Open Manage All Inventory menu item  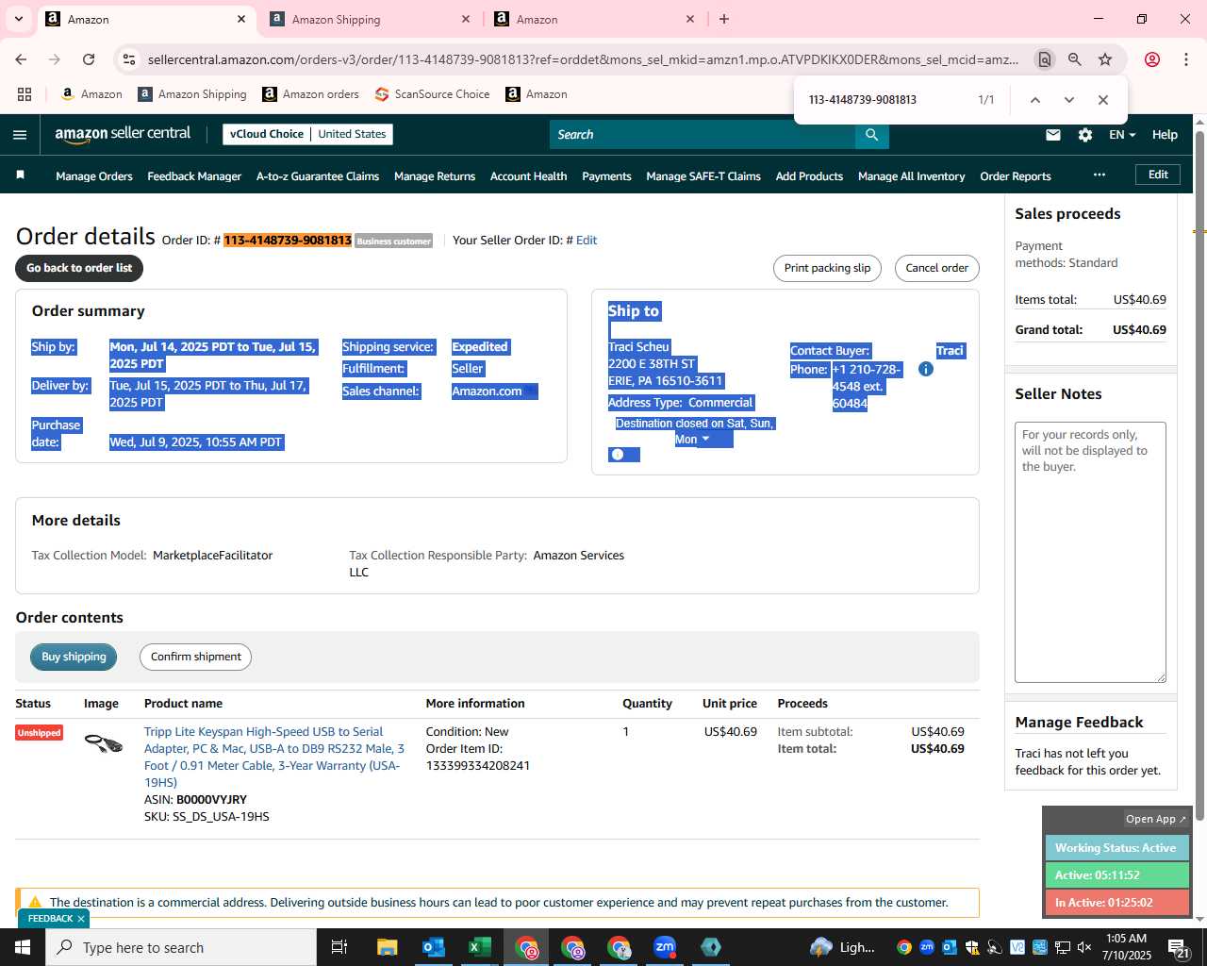(911, 176)
